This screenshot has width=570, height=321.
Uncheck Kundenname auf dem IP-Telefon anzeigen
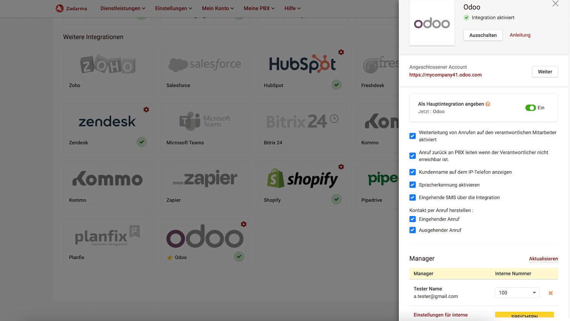(x=412, y=172)
